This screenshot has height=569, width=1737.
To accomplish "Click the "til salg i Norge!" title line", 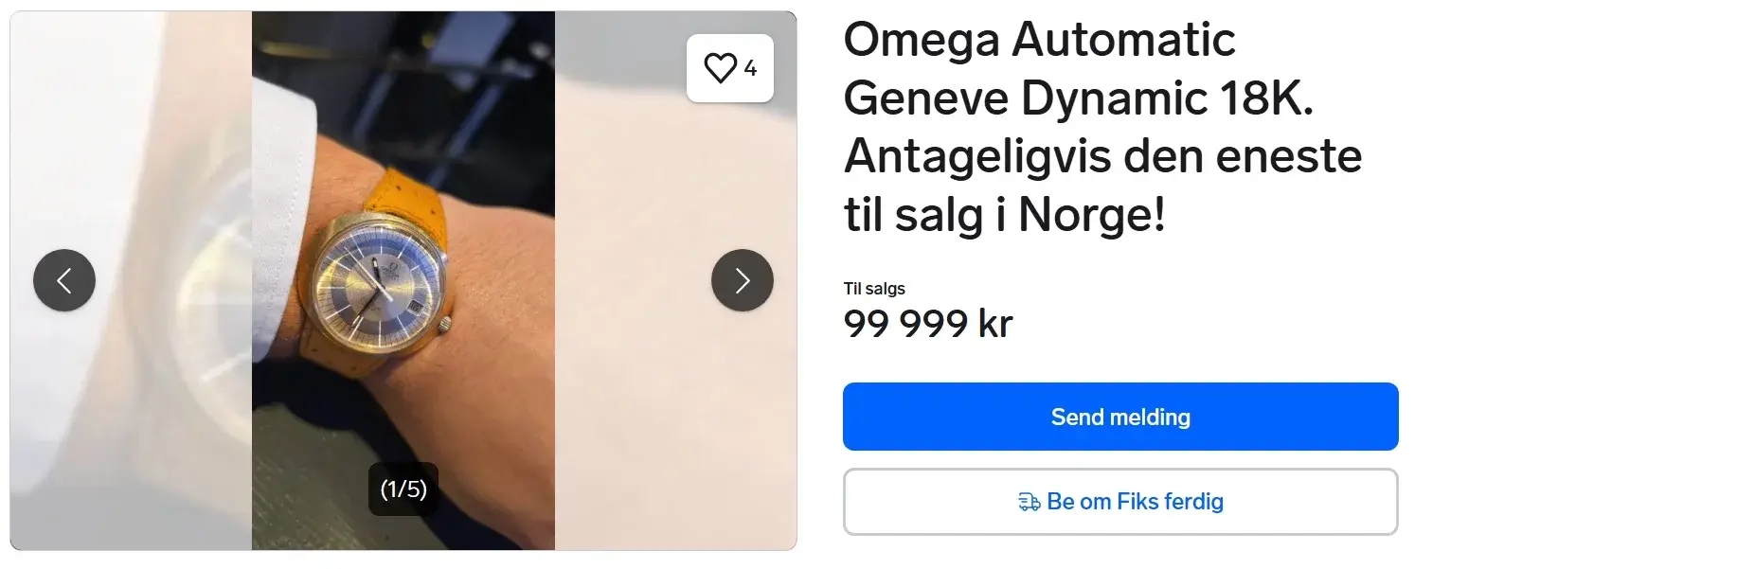I will pos(1004,215).
